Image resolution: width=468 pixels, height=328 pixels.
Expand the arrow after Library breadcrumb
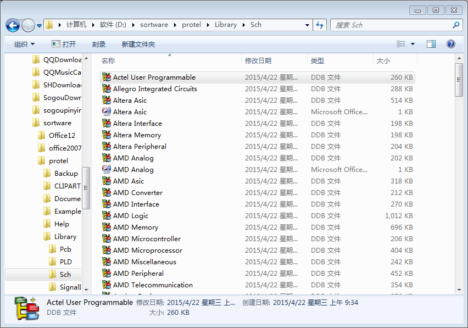pyautogui.click(x=244, y=25)
